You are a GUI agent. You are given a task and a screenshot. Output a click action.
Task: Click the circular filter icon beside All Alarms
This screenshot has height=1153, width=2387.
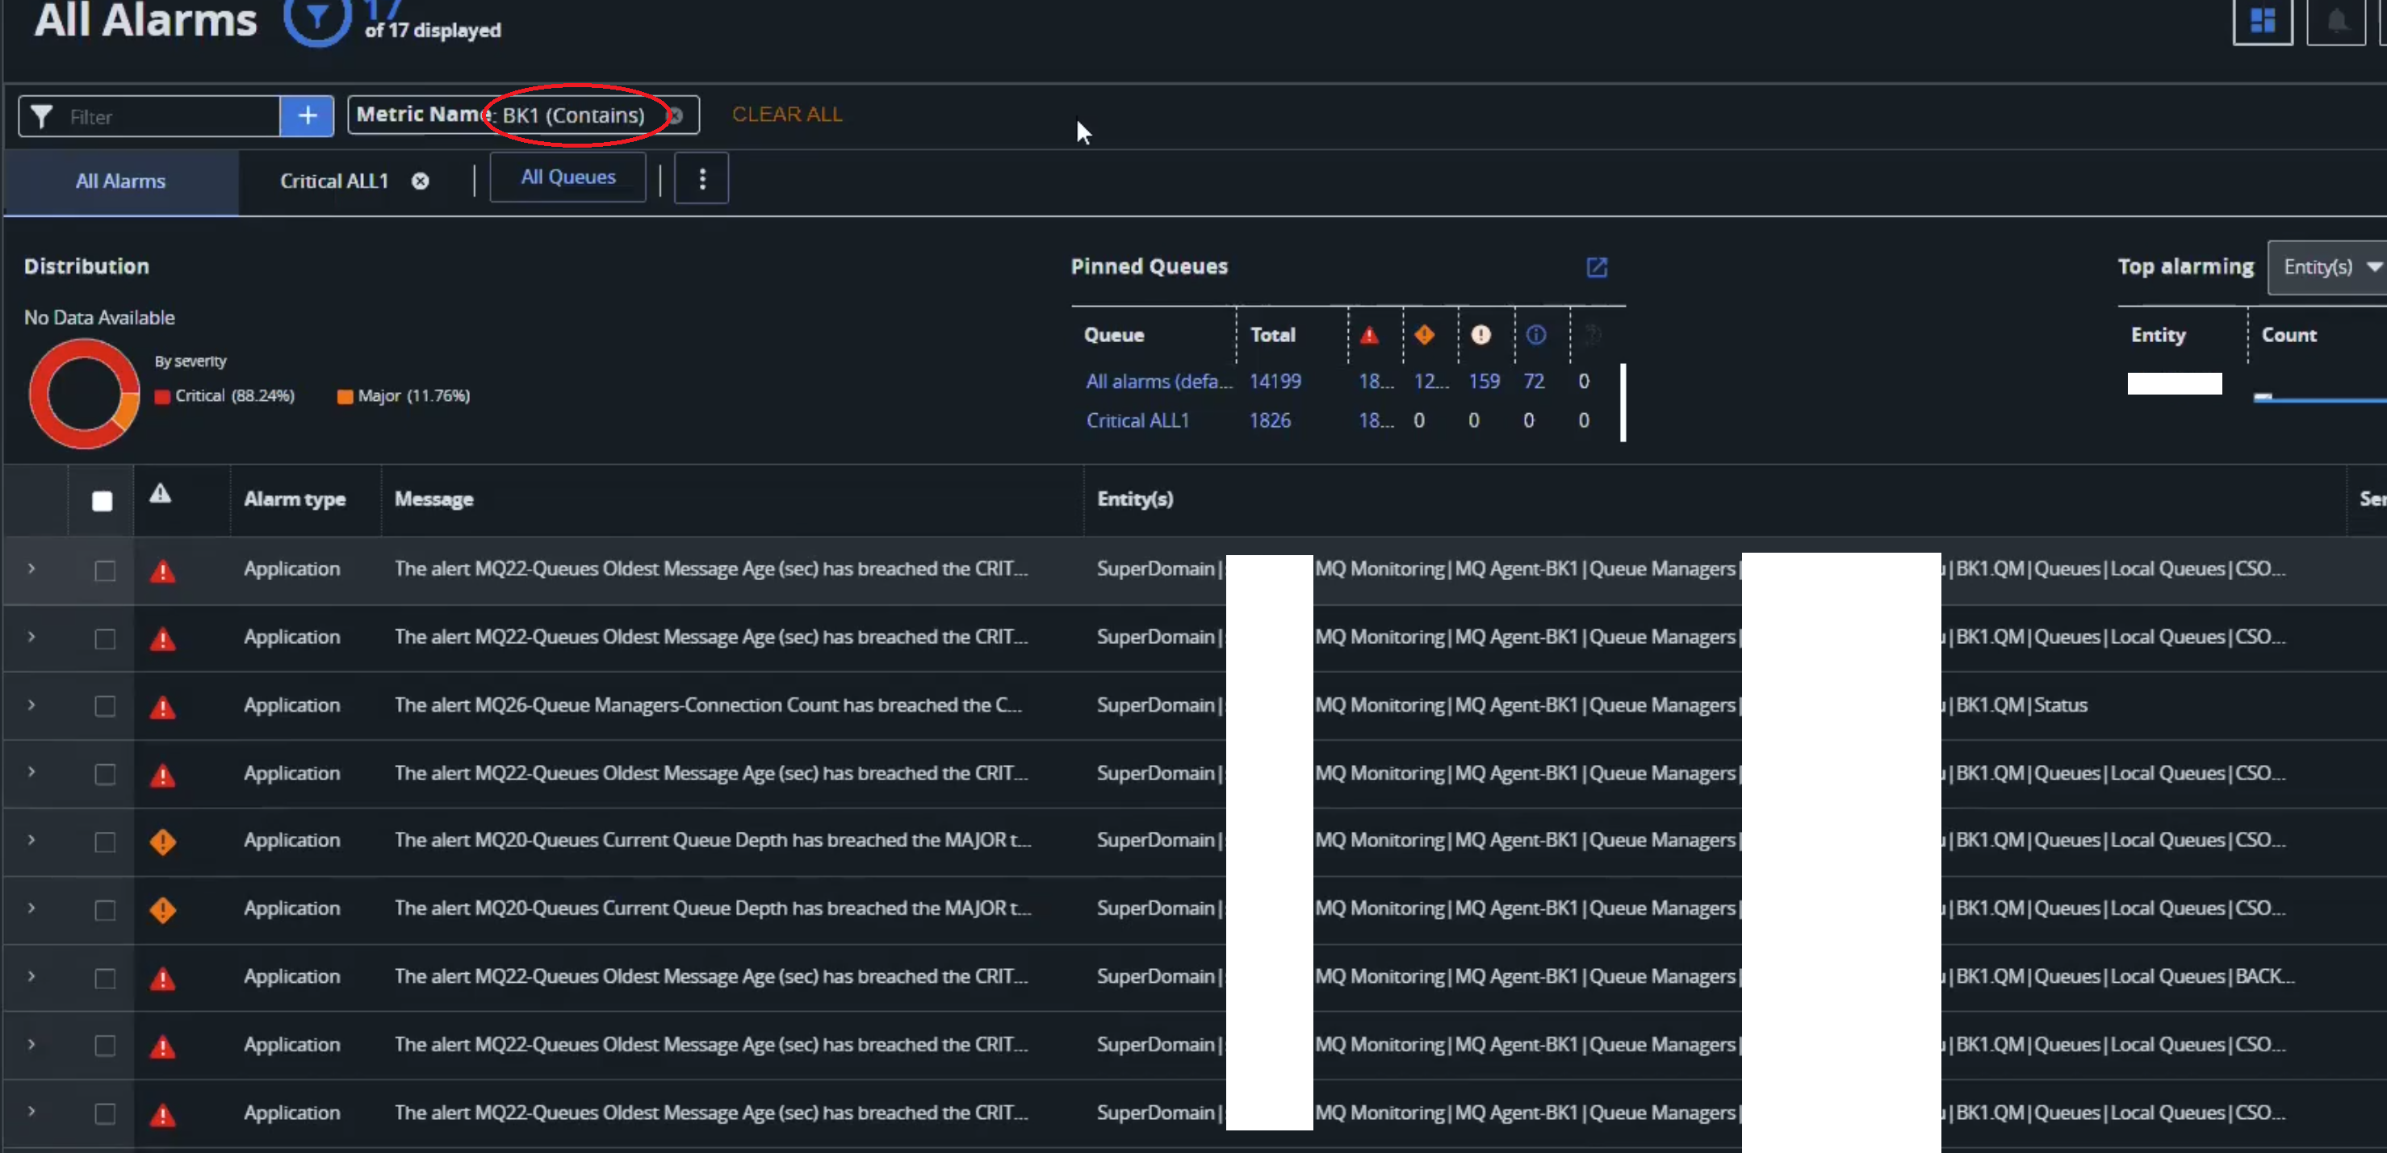(x=317, y=19)
